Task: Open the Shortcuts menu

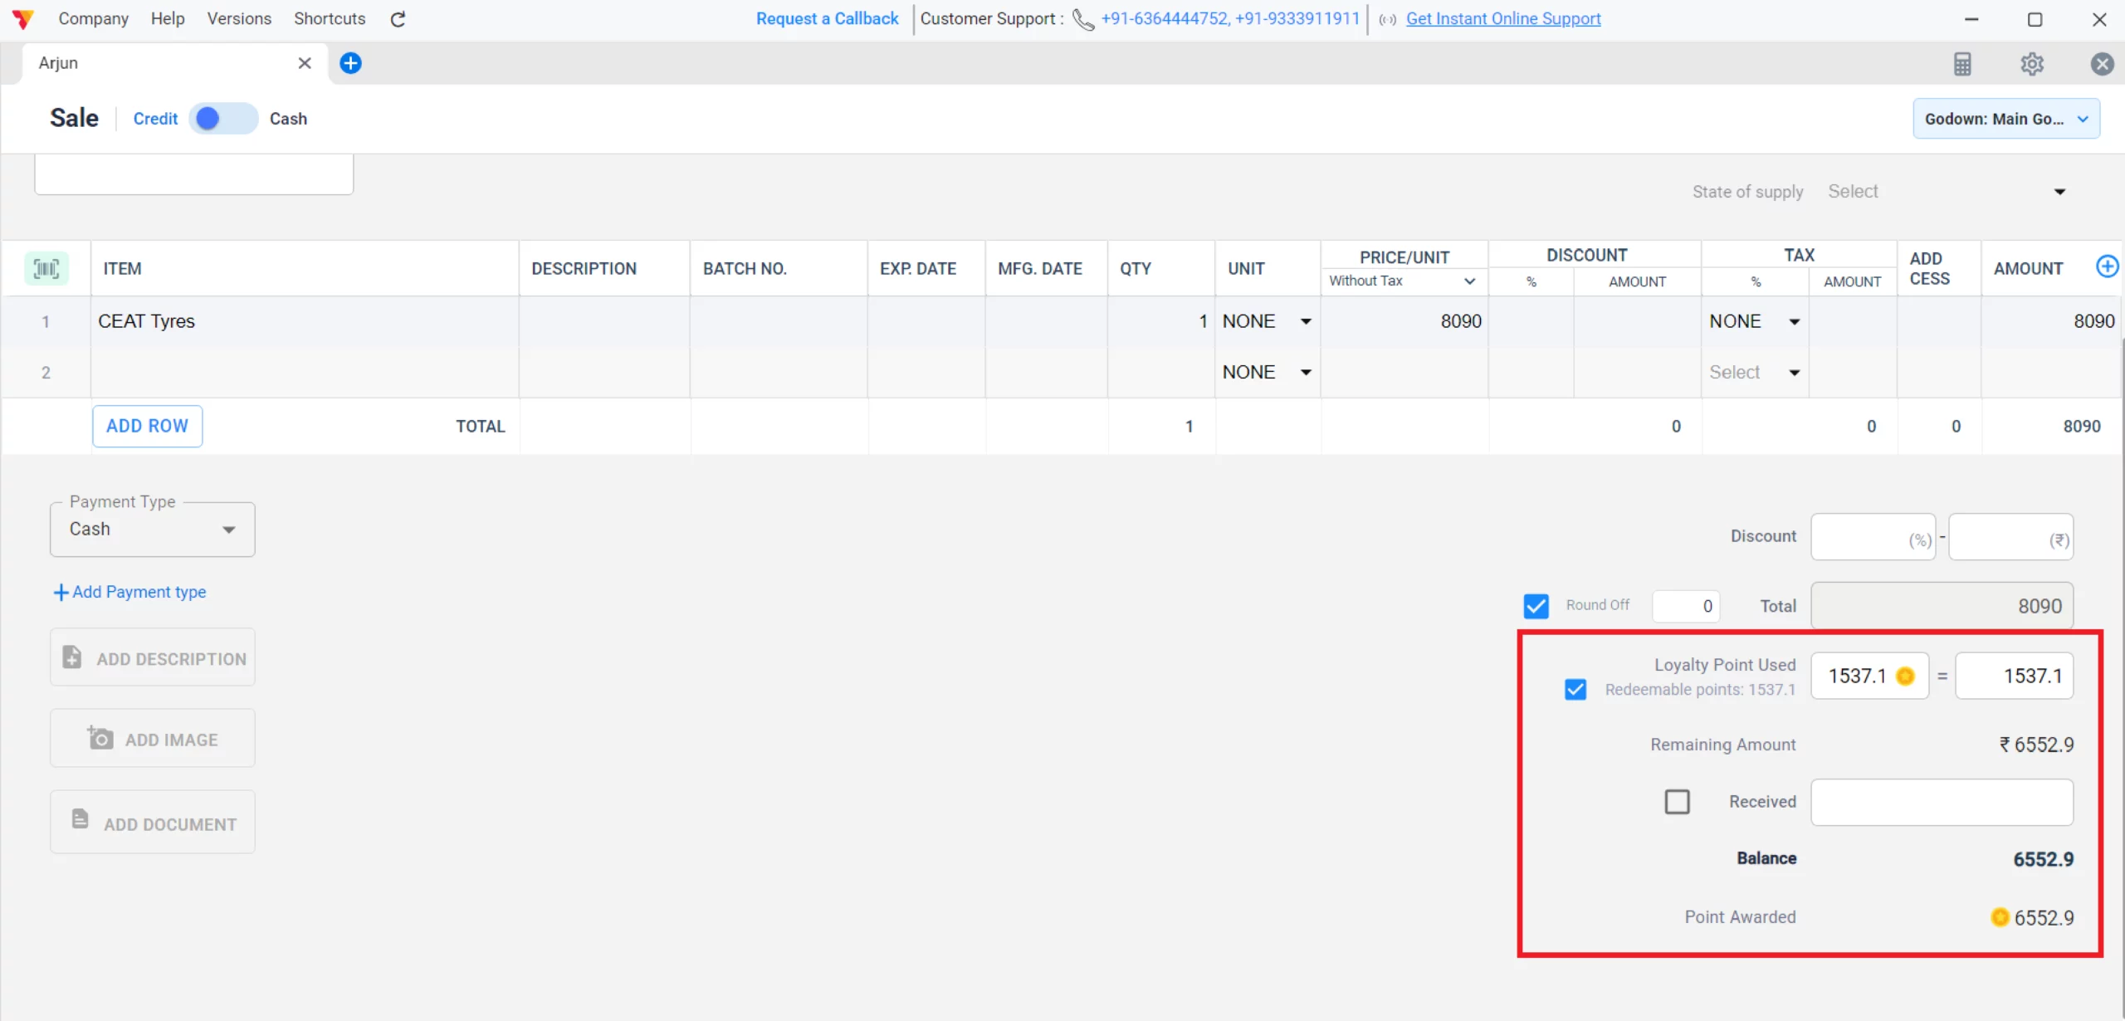Action: pos(330,18)
